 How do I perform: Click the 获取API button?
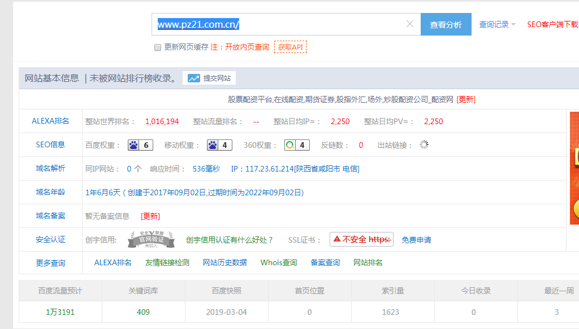[290, 47]
